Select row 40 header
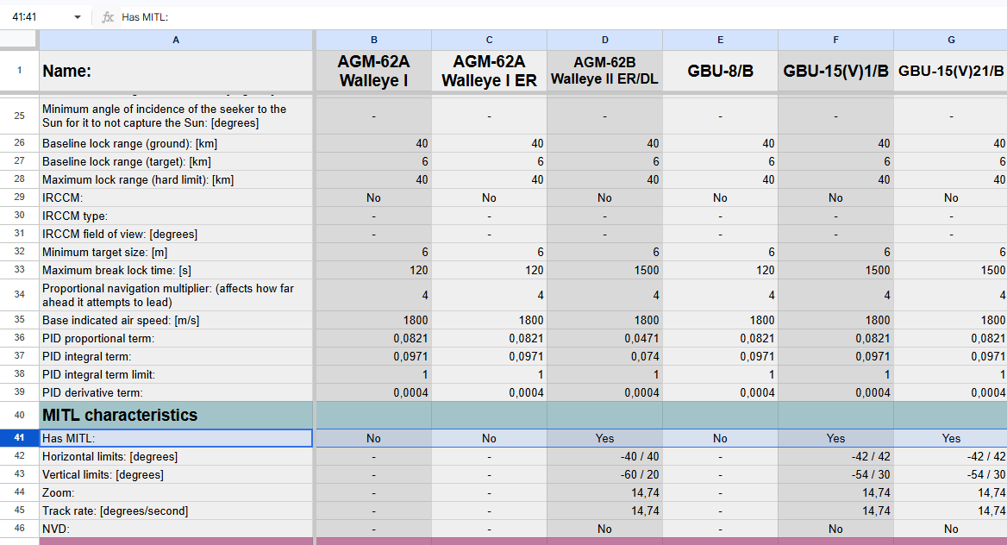Screen dimensions: 1007x545 [19, 415]
